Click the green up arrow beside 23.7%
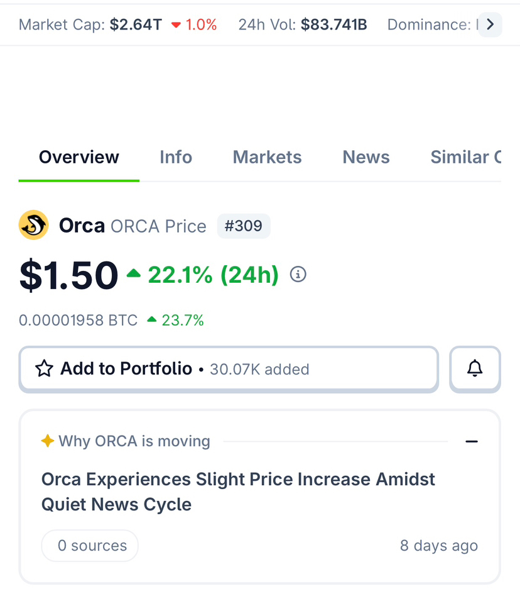This screenshot has width=520, height=599. coord(151,320)
